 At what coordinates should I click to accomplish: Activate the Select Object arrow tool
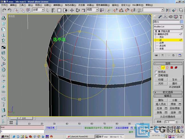pyautogui.click(x=48, y=10)
